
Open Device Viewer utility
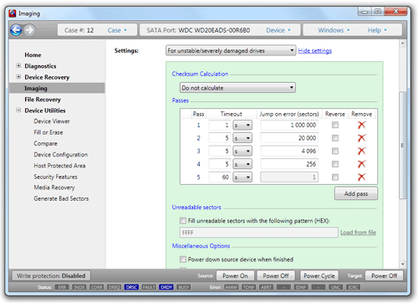click(52, 121)
